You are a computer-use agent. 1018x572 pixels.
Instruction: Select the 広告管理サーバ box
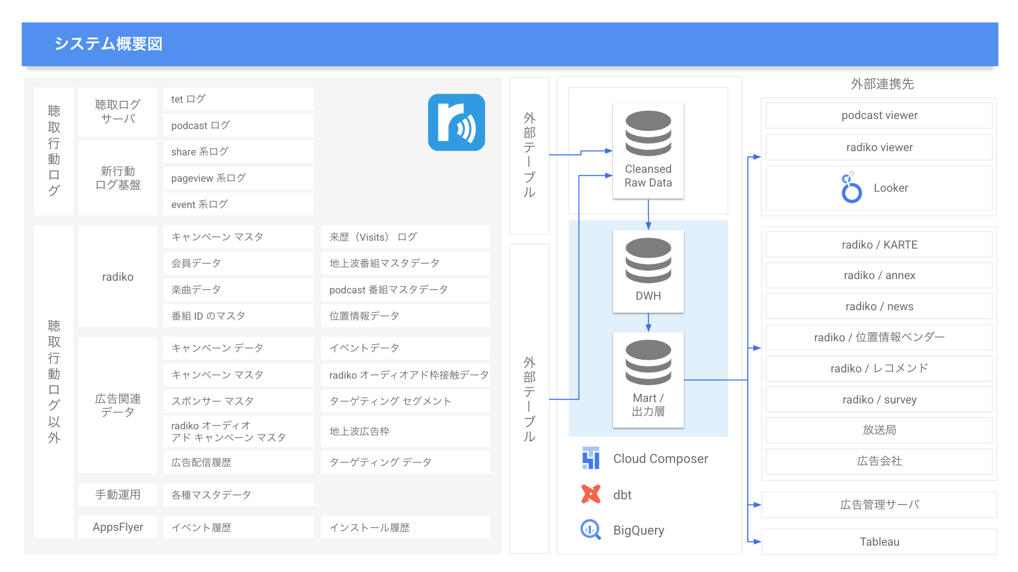[x=878, y=504]
